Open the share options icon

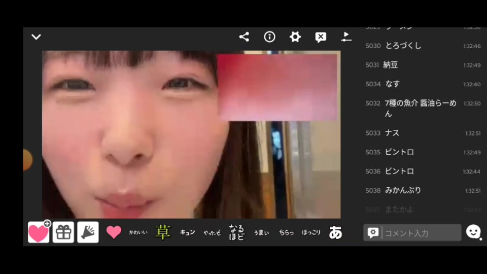(244, 37)
